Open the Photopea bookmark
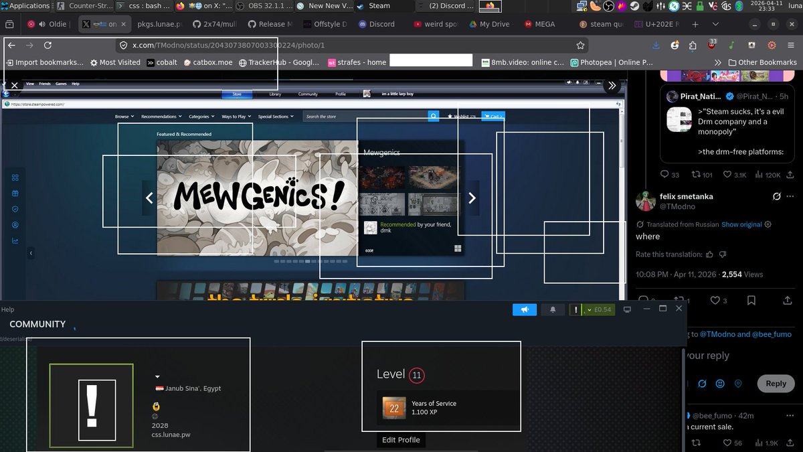The height and width of the screenshot is (452, 803). tap(612, 62)
